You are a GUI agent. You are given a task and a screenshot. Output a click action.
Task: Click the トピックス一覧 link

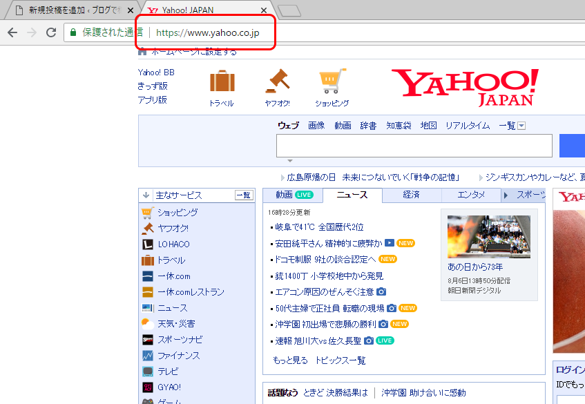pos(341,360)
